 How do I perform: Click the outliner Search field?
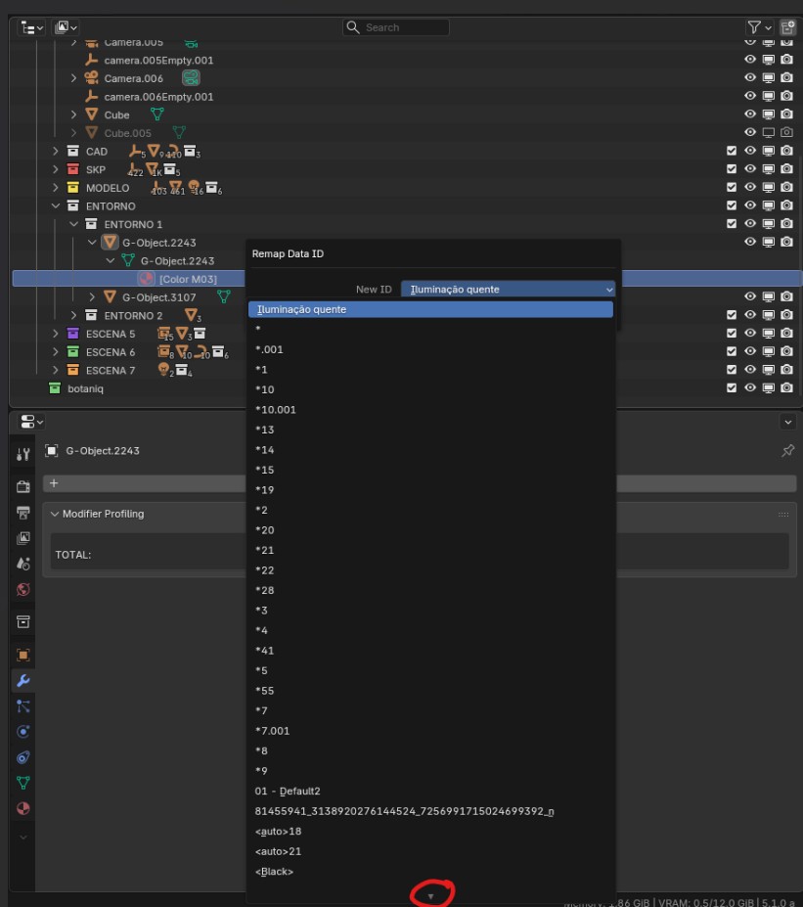click(396, 27)
